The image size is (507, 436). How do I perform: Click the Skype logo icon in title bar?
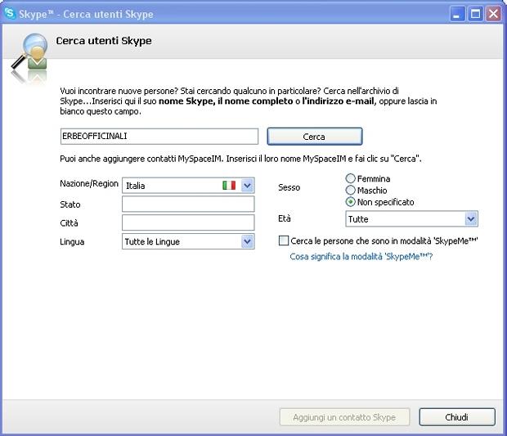click(10, 14)
